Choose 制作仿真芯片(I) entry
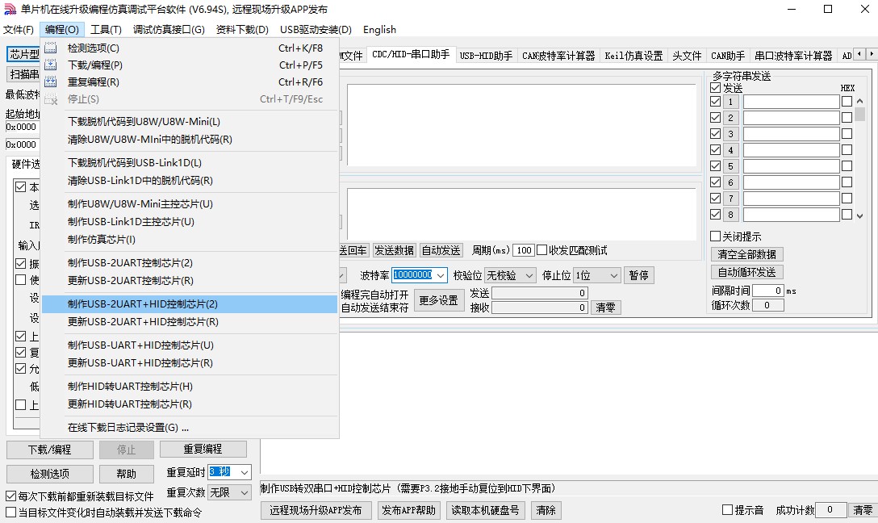878x523 pixels. [190, 240]
